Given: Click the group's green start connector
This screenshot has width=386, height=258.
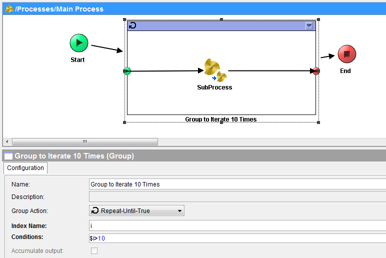Looking at the screenshot, I should (x=127, y=71).
